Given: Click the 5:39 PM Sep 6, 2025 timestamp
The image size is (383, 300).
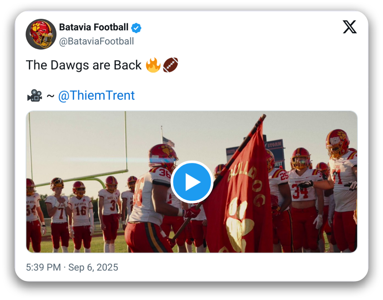Looking at the screenshot, I should [x=72, y=267].
